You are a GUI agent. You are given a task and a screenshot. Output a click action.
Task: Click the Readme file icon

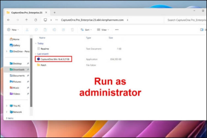pos(38,49)
